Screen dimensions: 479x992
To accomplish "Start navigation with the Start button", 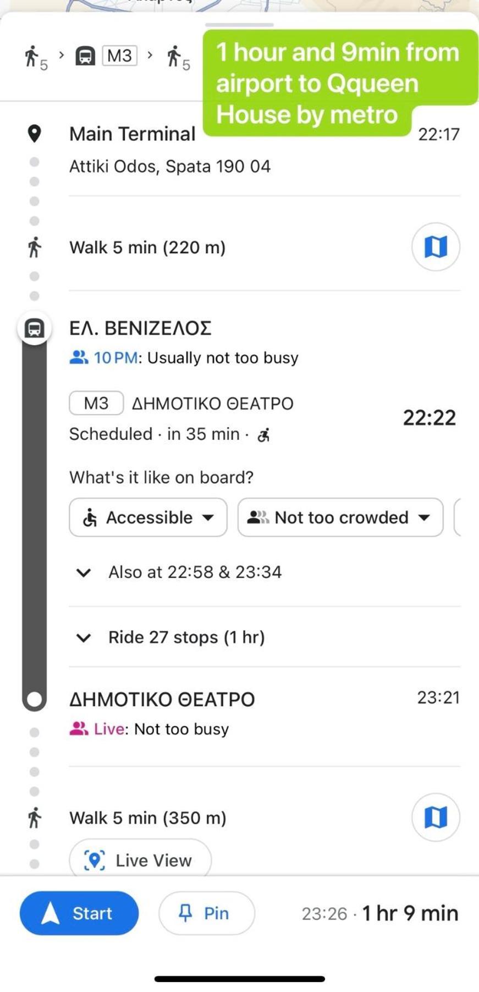I will (x=79, y=913).
